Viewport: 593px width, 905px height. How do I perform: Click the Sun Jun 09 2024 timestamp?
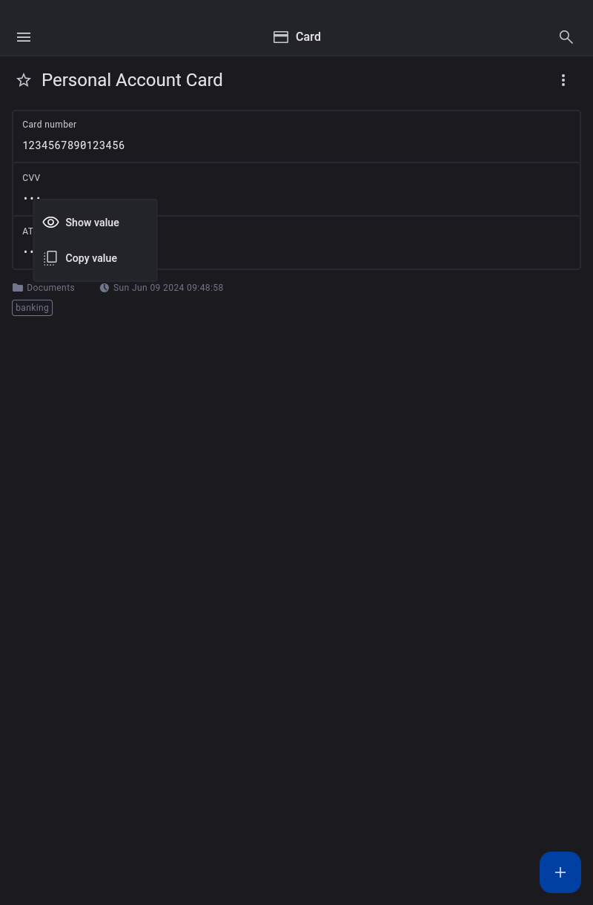click(168, 288)
